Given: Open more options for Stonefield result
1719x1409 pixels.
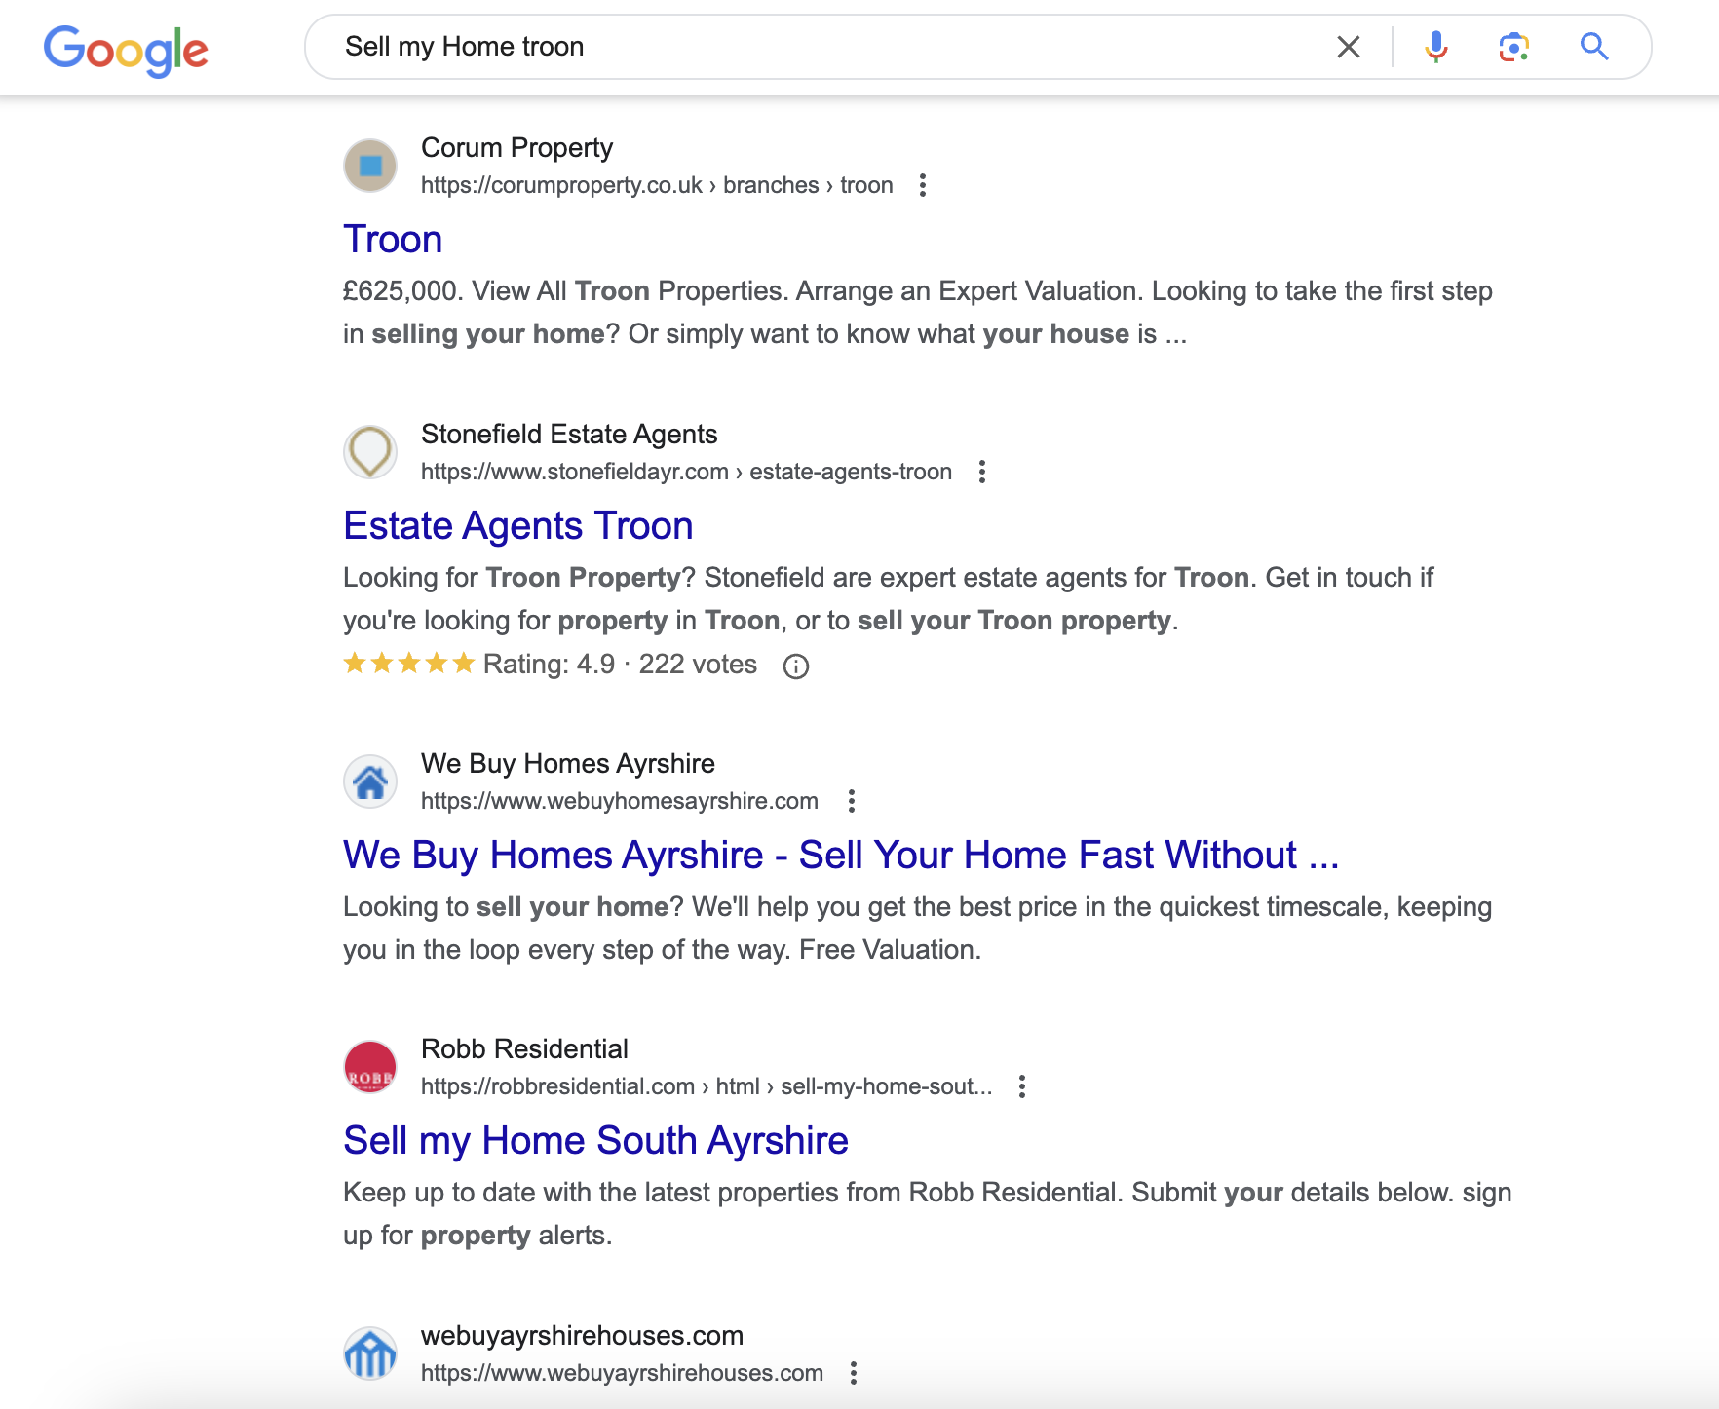Looking at the screenshot, I should tap(982, 472).
